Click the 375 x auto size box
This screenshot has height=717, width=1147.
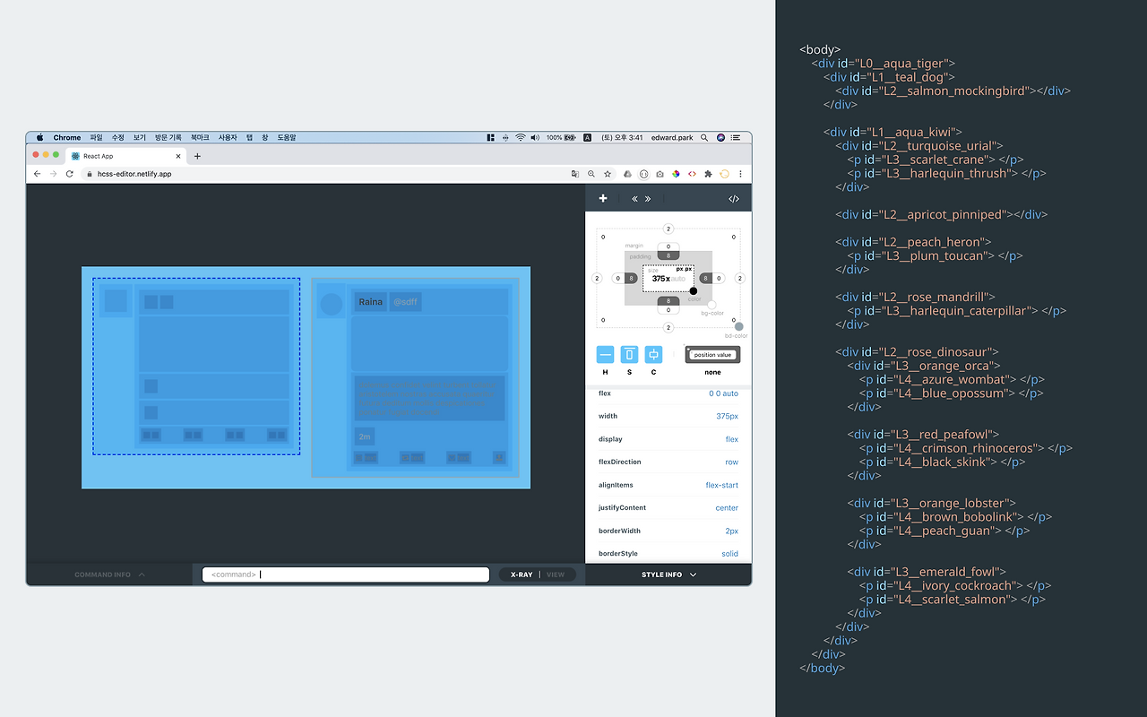(x=668, y=278)
